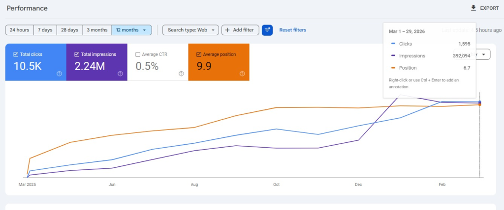This screenshot has height=210, width=504.
Task: Expand the 12 months date range dropdown
Action: point(144,30)
